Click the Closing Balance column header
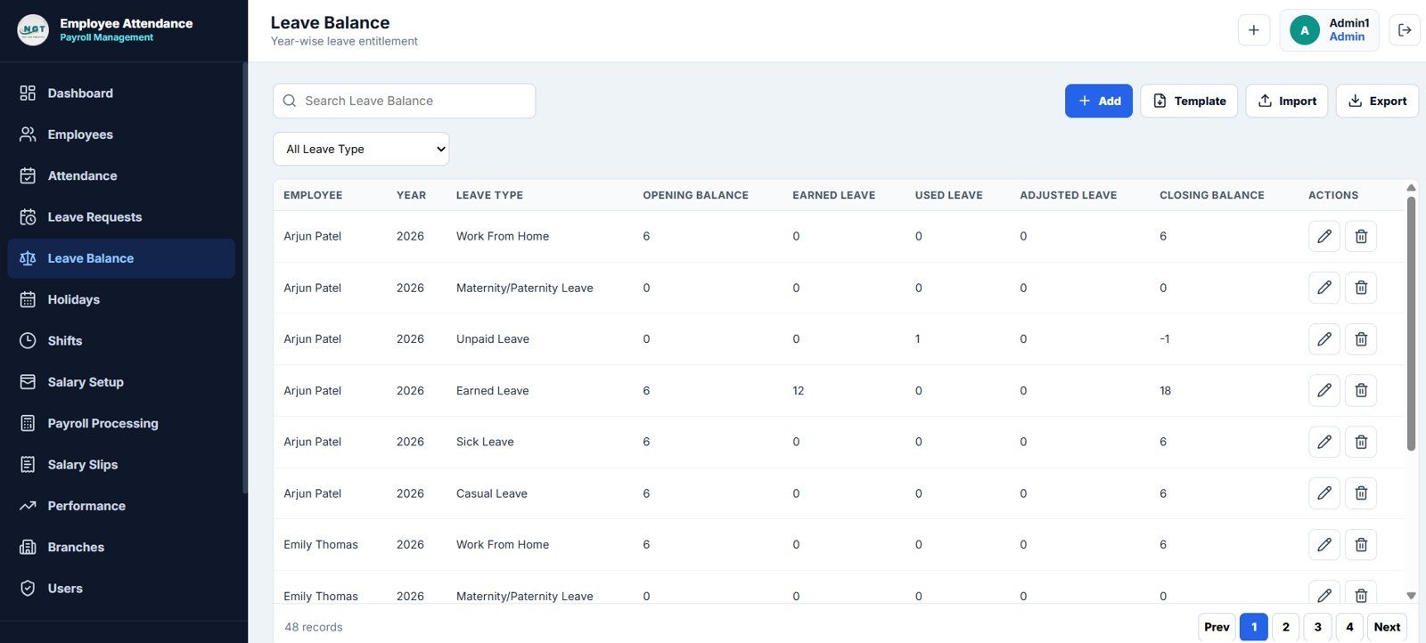 1212,195
